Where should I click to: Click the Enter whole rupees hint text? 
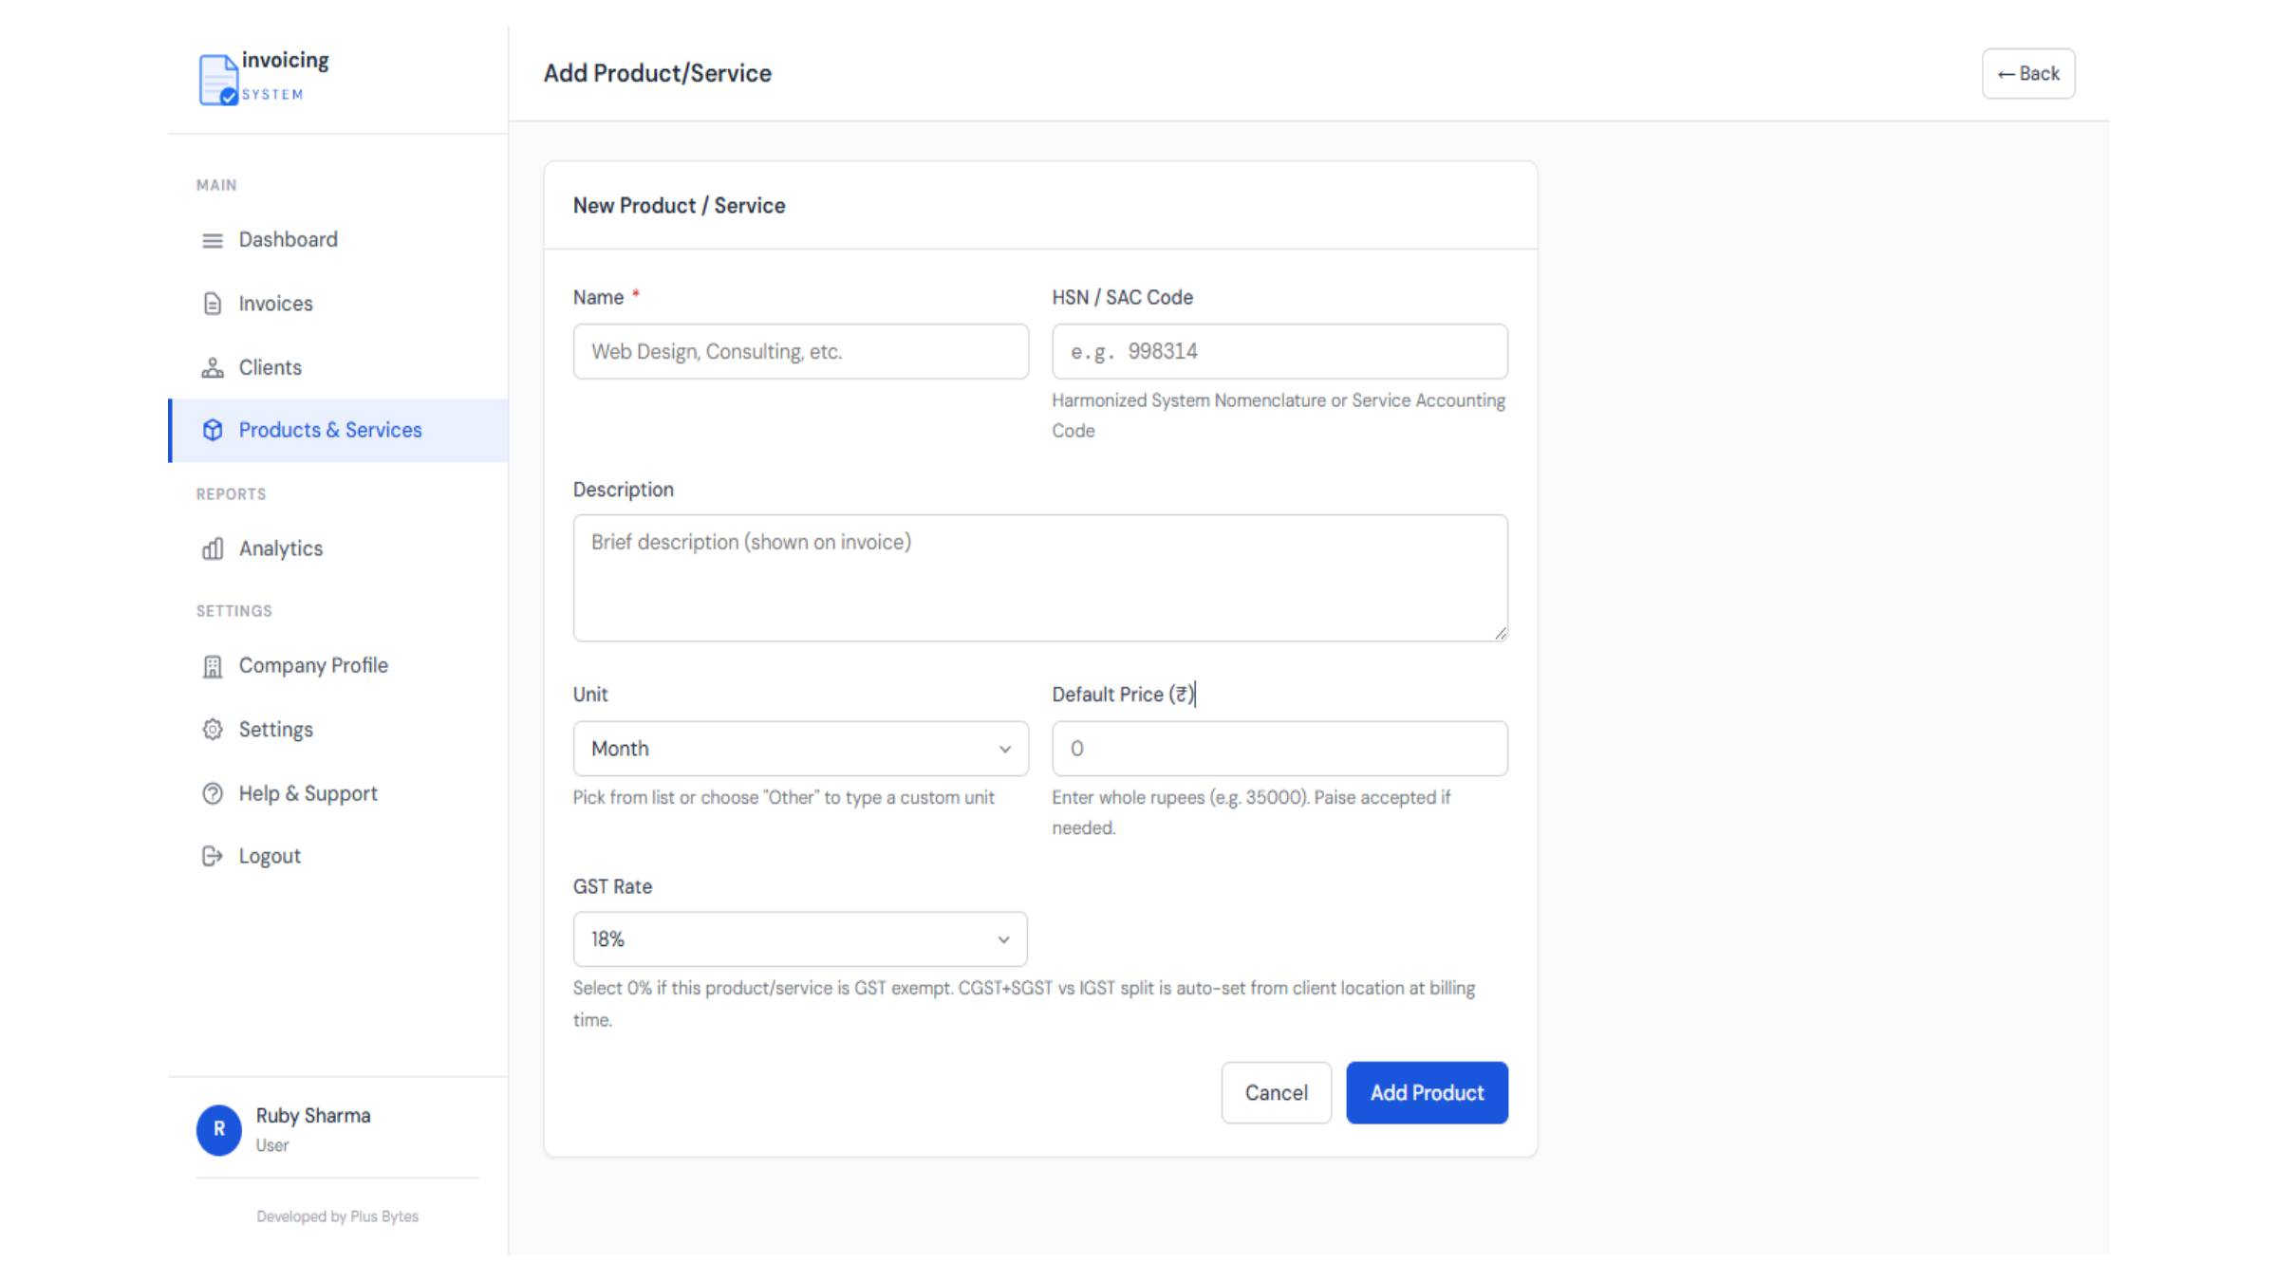tap(1251, 813)
